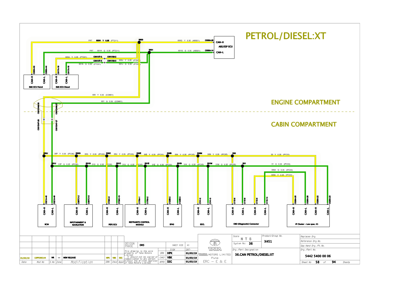
Task: Select the "ENGINE COMPARTMENT" label
Action: coord(305,102)
